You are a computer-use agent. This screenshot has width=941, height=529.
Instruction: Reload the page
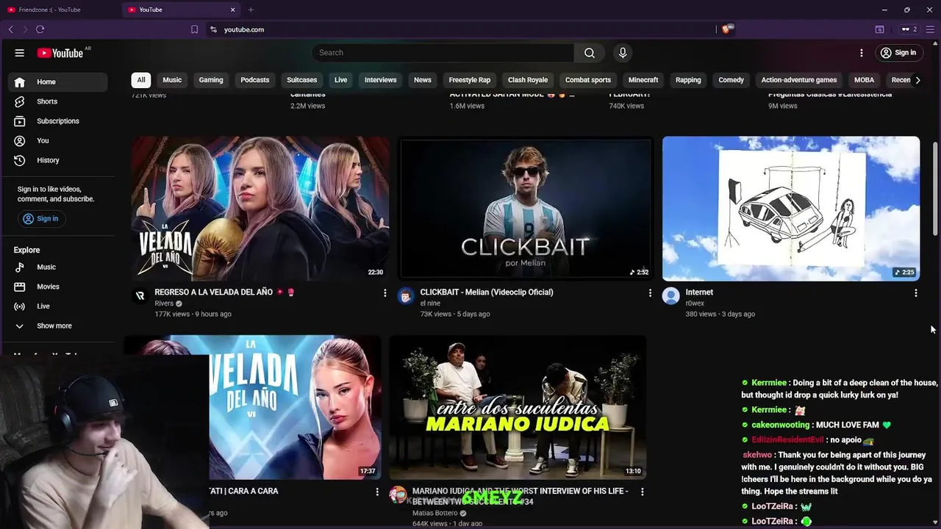coord(40,29)
